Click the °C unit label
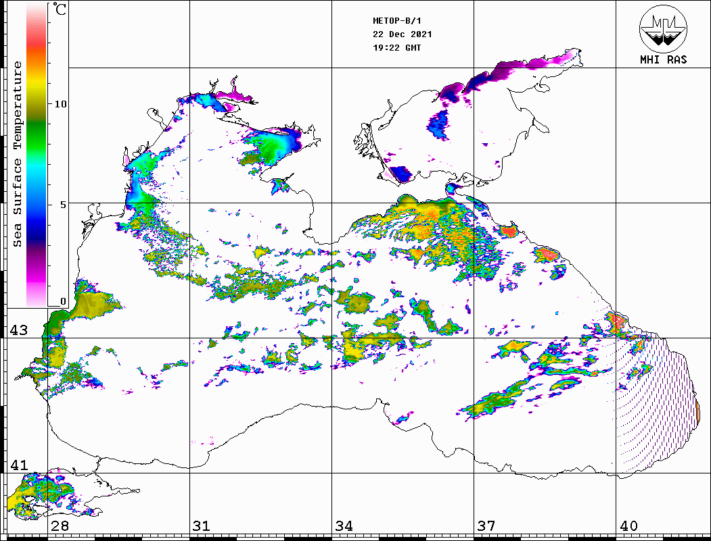The width and height of the screenshot is (711, 541). click(60, 9)
